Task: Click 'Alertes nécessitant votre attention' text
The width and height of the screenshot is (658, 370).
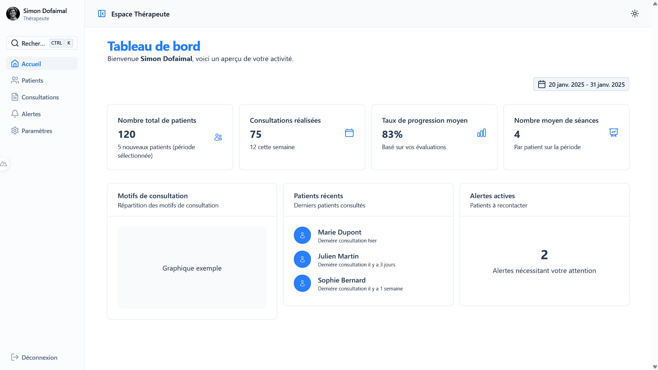Action: click(544, 271)
